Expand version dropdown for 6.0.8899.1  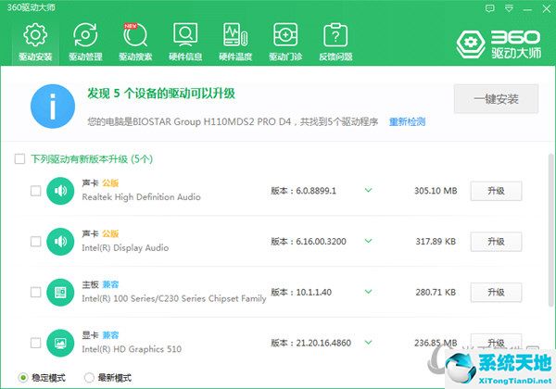(369, 190)
